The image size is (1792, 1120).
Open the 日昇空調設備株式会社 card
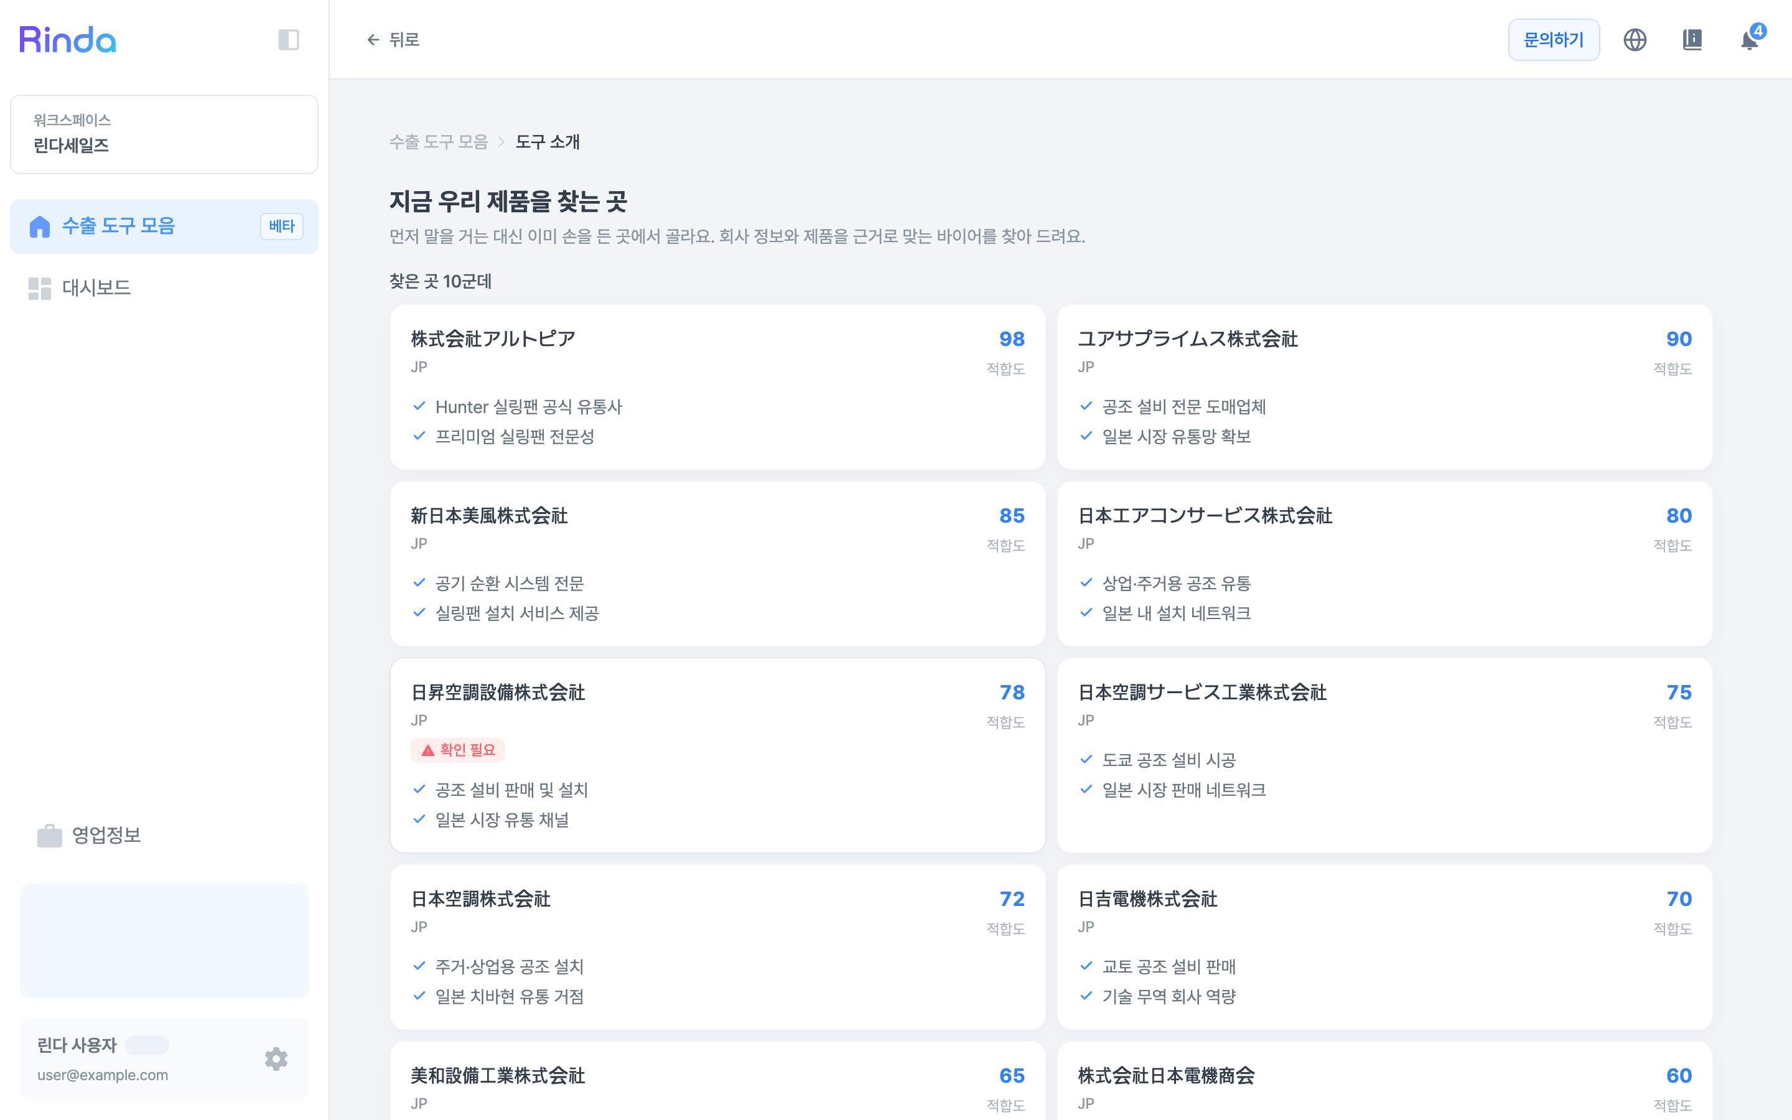coord(717,755)
